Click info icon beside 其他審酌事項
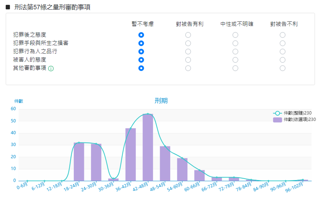This screenshot has width=317, height=197. [x=51, y=68]
